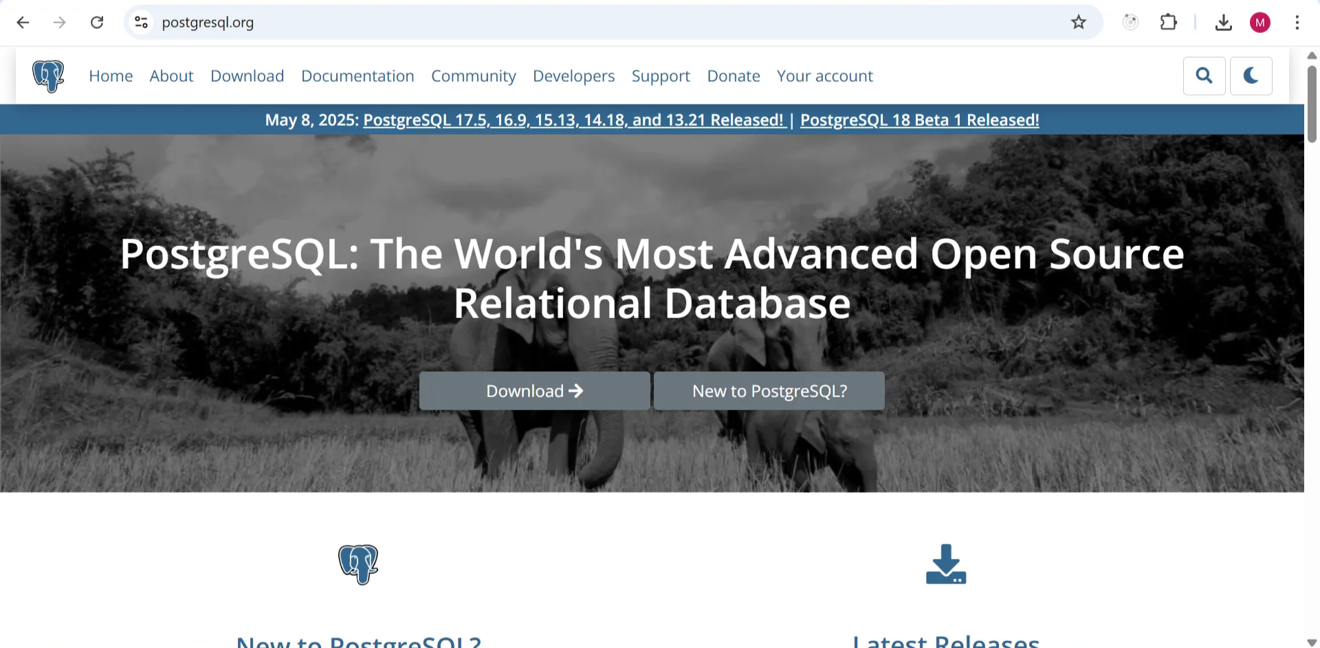Open the About nav item
The height and width of the screenshot is (648, 1320).
coord(171,76)
